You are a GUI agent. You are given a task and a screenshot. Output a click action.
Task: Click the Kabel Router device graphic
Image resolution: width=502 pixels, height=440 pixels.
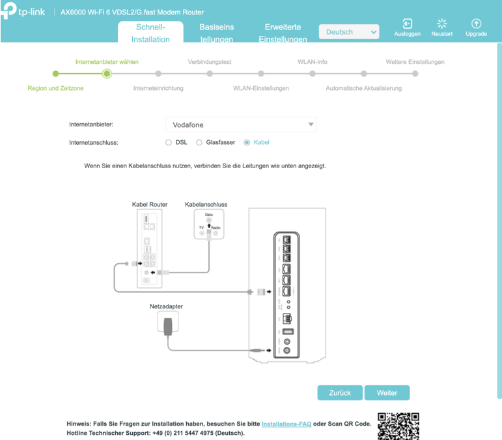(x=150, y=248)
